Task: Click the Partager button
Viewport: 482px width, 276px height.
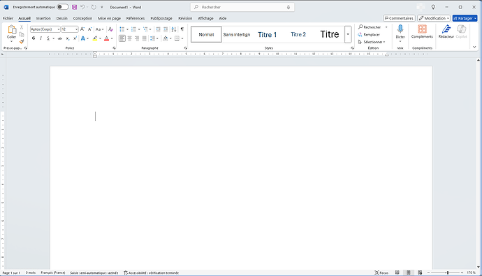Action: click(x=465, y=18)
